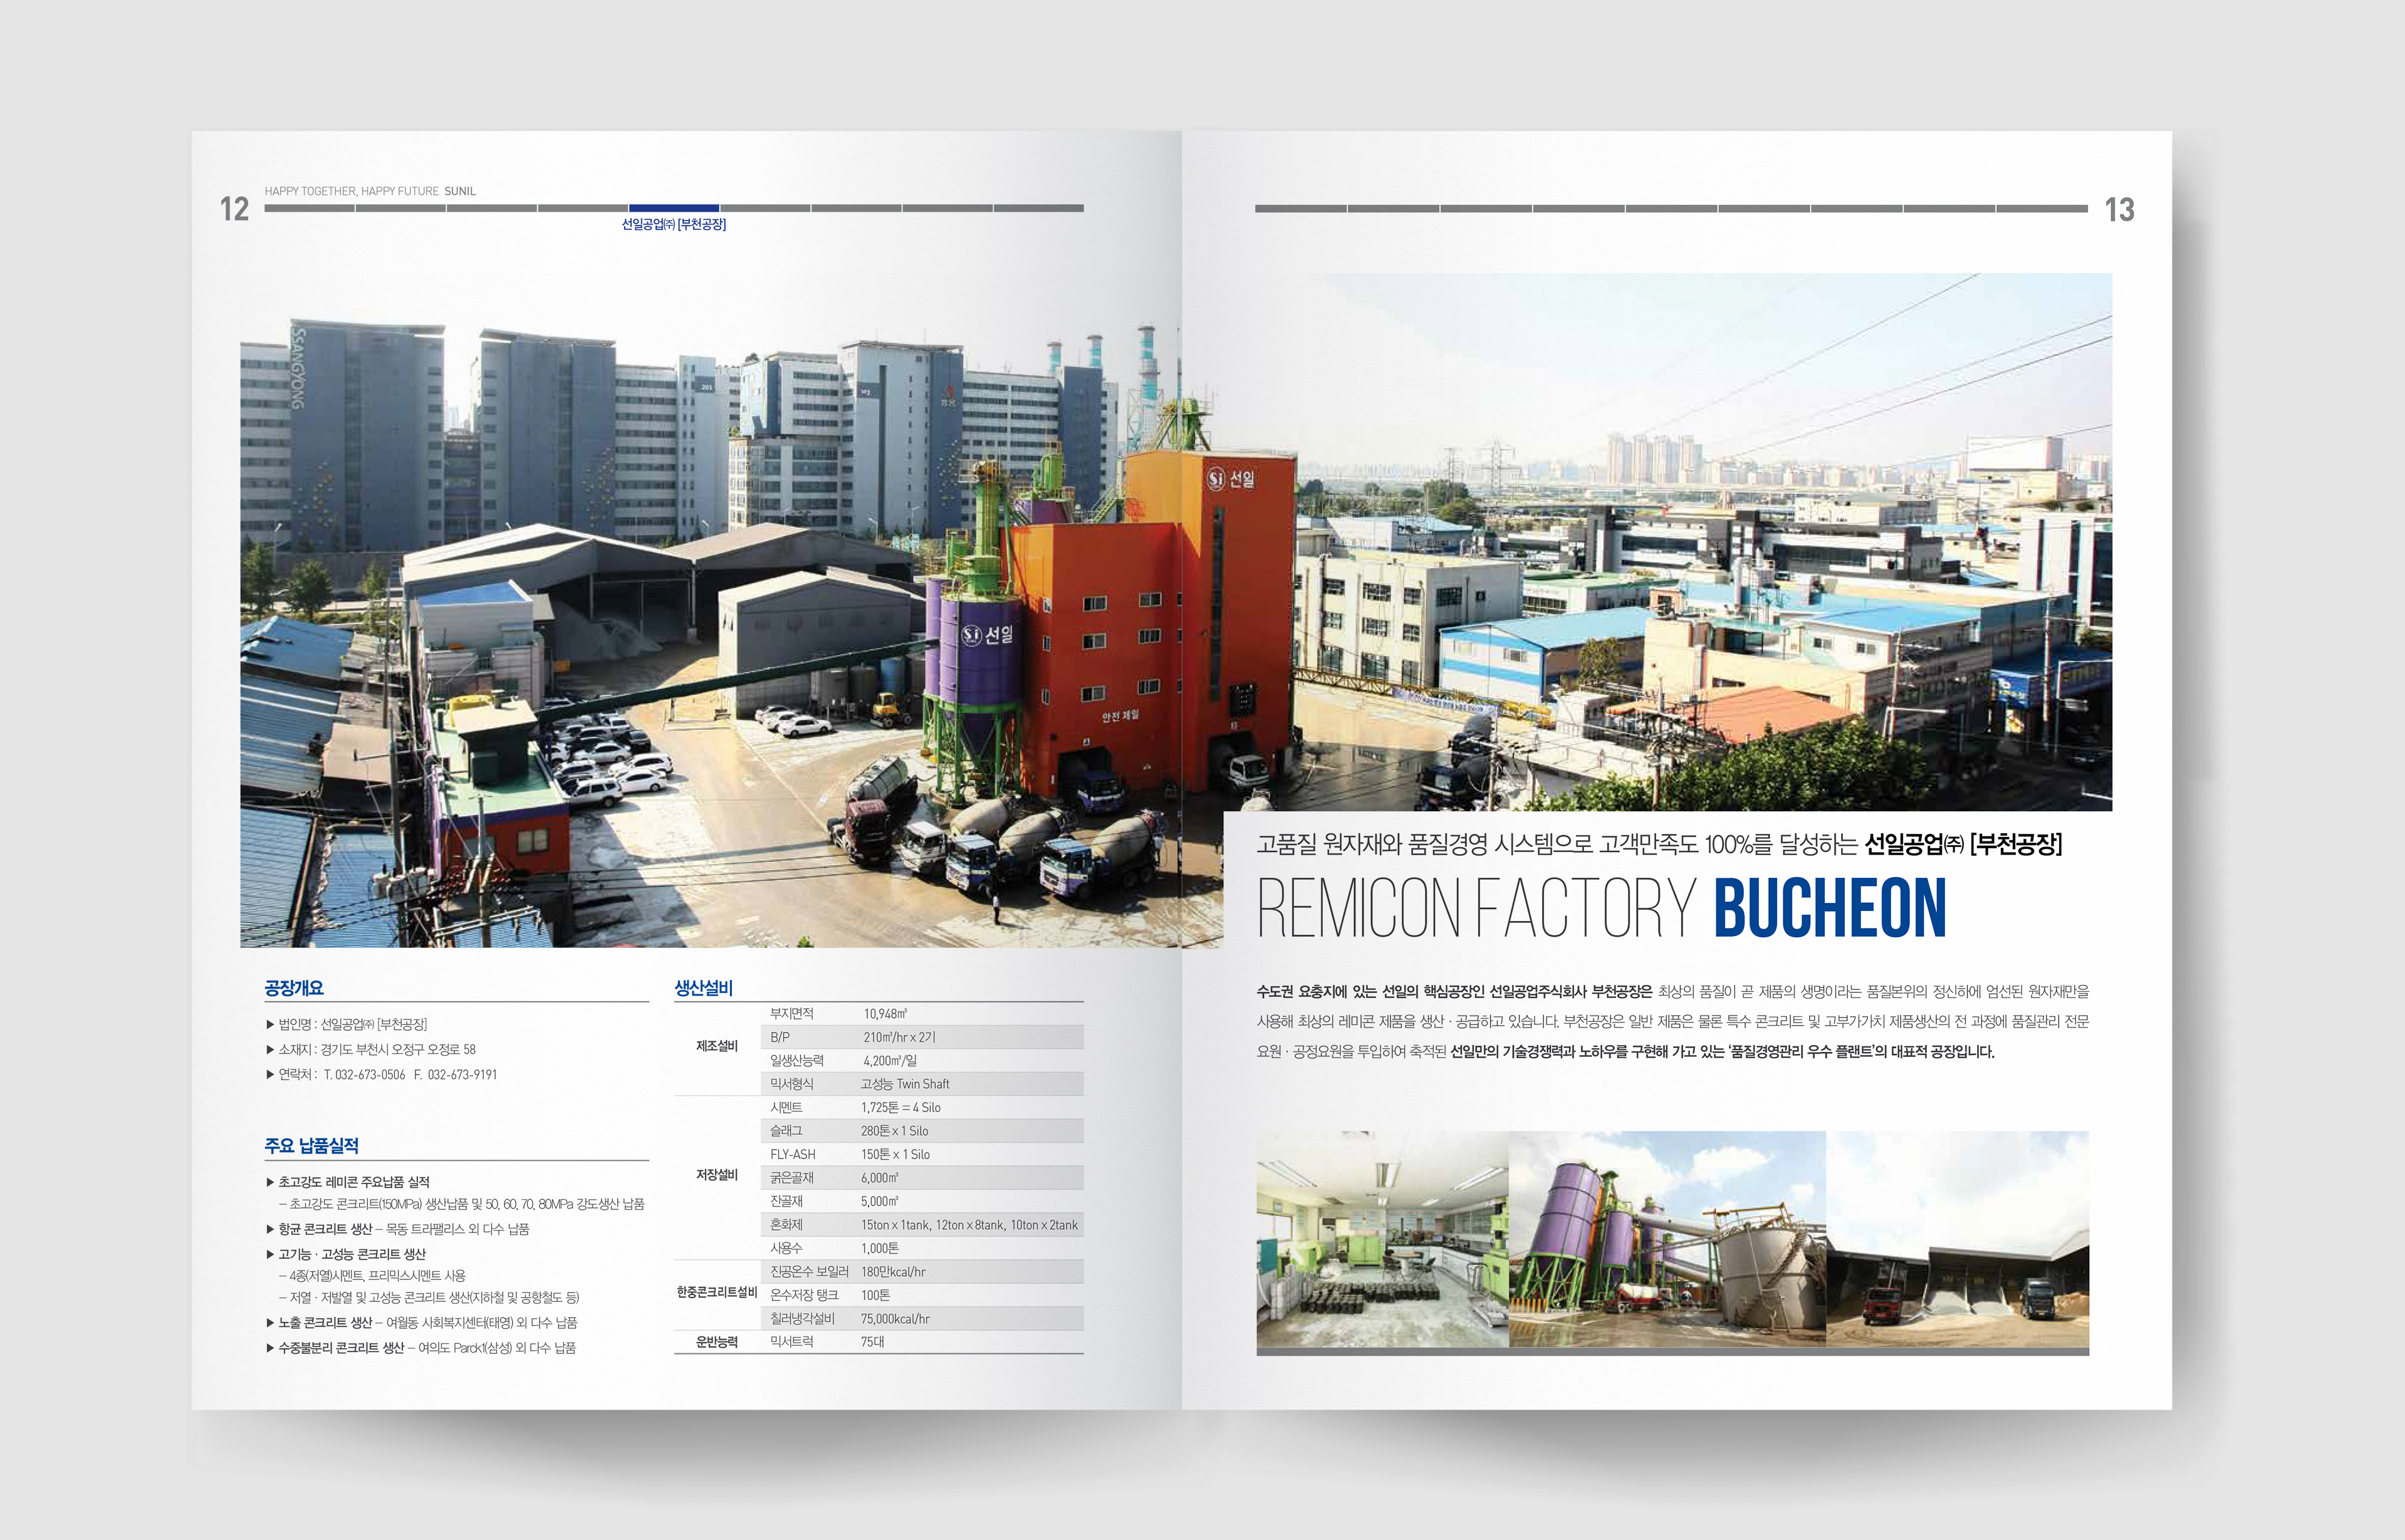Screen dimensions: 2405x1540
Task: Select the address line '경기도 부천시 오정구 오정로 58'
Action: point(398,1049)
